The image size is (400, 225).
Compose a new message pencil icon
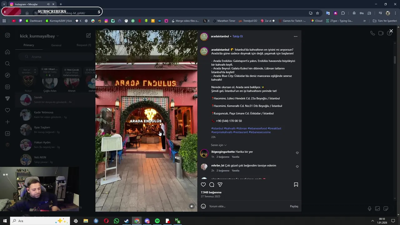88,36
